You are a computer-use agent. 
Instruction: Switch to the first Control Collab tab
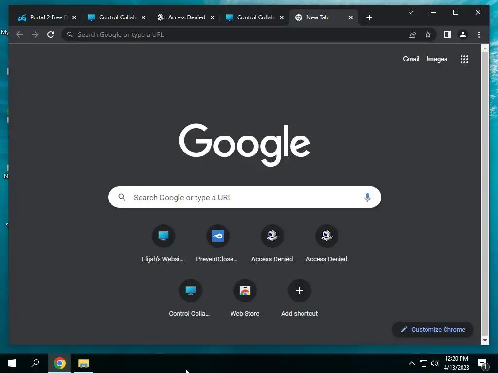pos(117,17)
